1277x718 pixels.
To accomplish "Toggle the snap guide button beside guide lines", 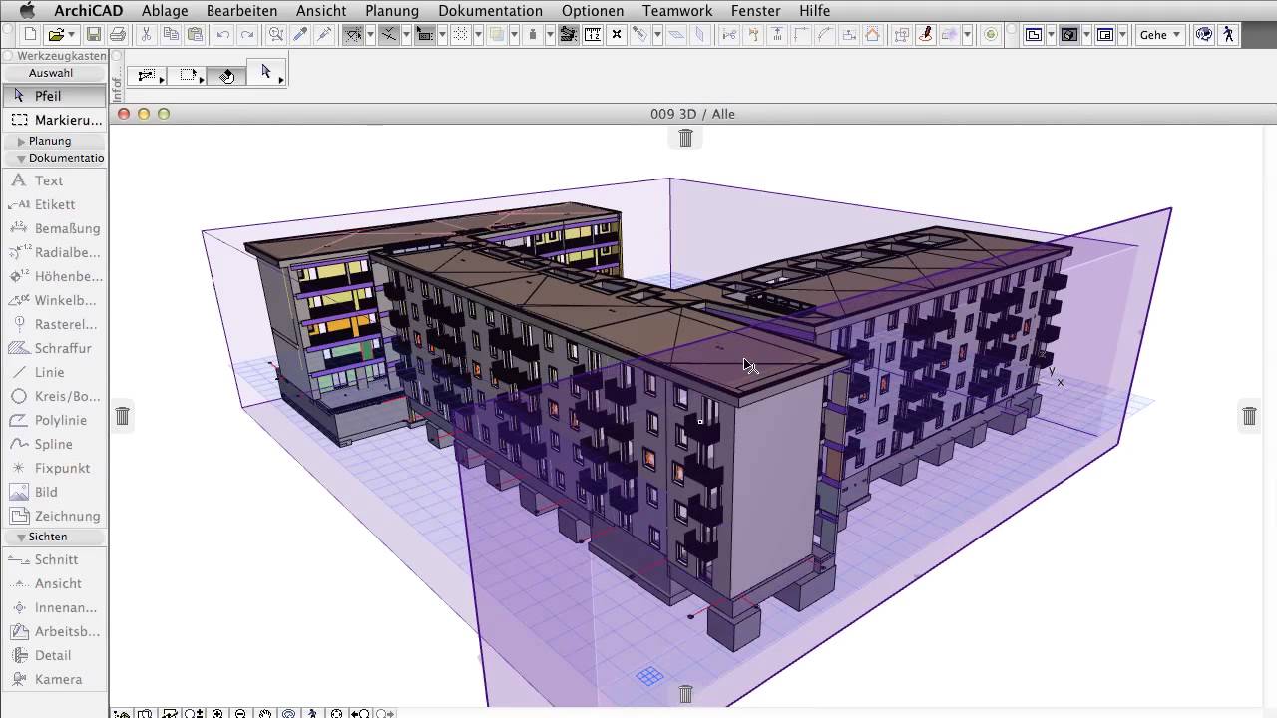I will click(389, 34).
